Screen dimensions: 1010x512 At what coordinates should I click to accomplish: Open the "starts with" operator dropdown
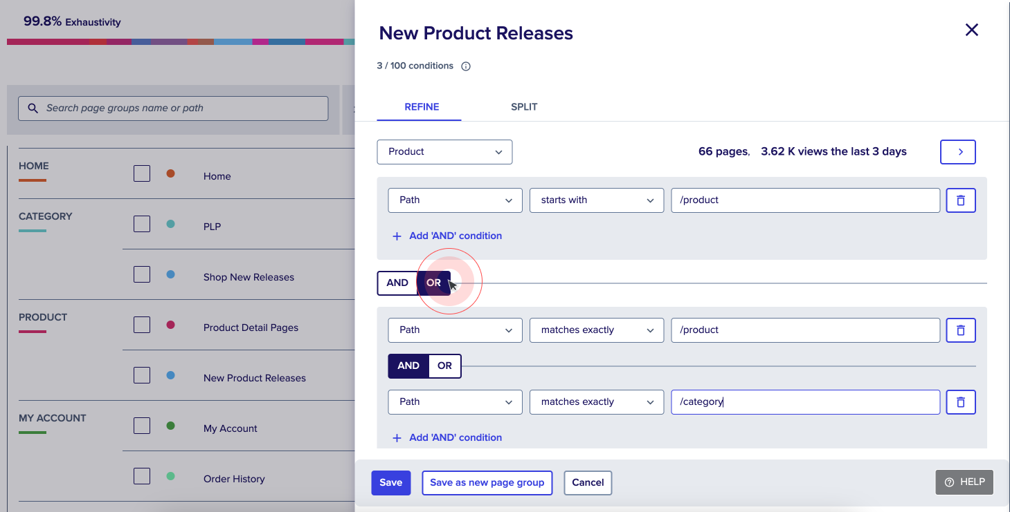point(596,200)
